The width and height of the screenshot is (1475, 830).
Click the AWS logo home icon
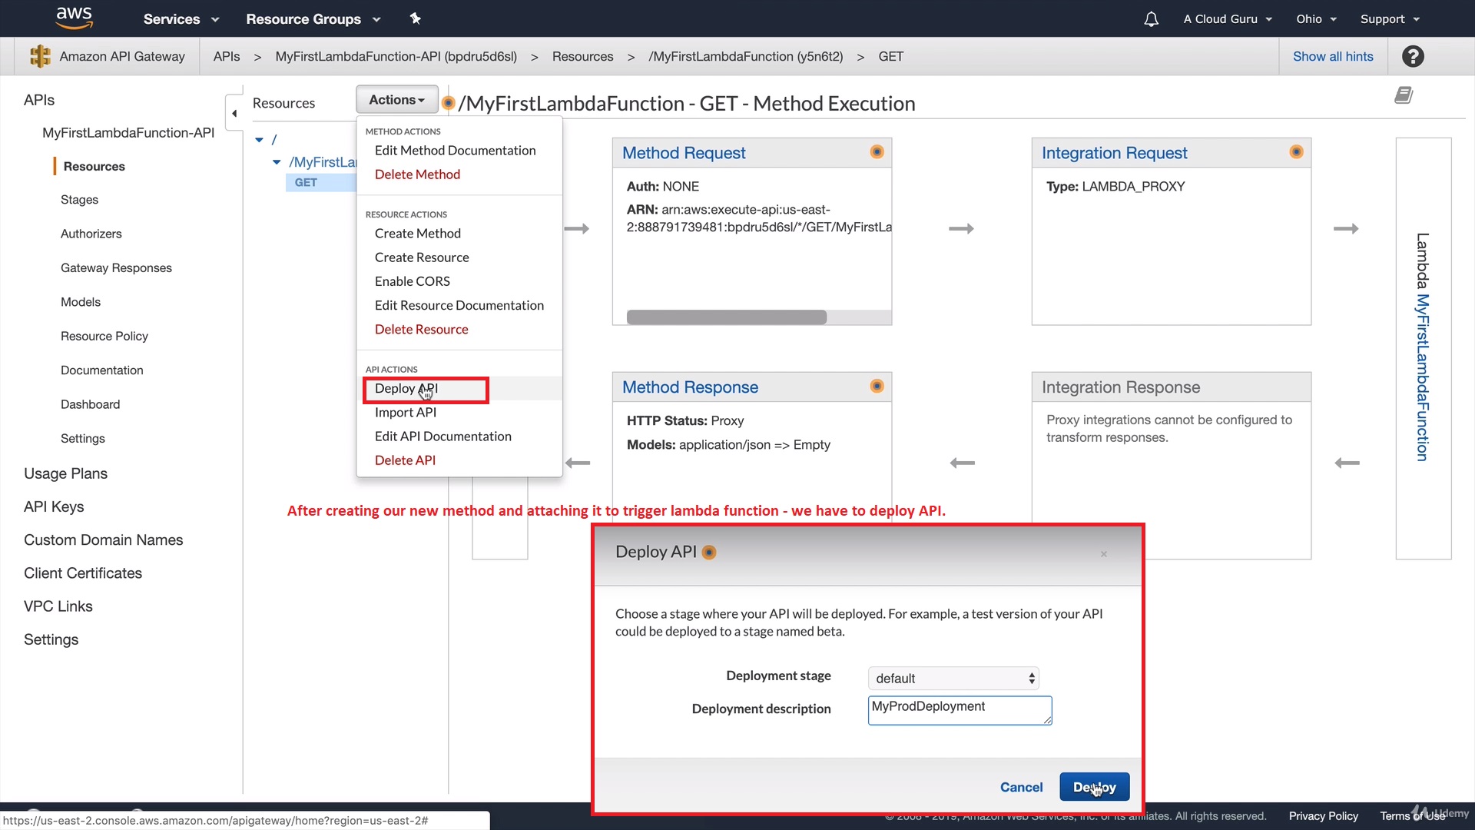[x=74, y=18]
